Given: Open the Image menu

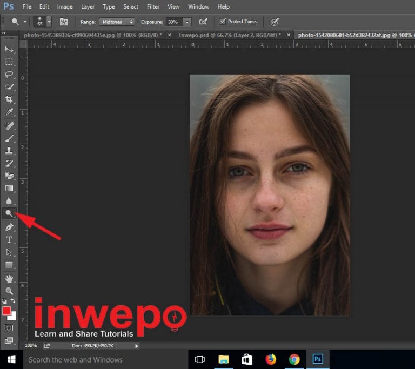Looking at the screenshot, I should pyautogui.click(x=65, y=6).
